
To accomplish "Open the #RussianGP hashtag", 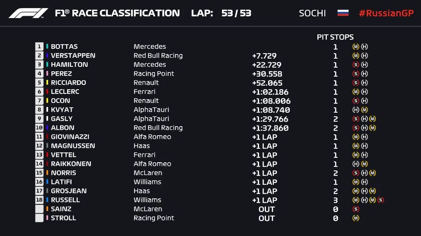I will (386, 13).
